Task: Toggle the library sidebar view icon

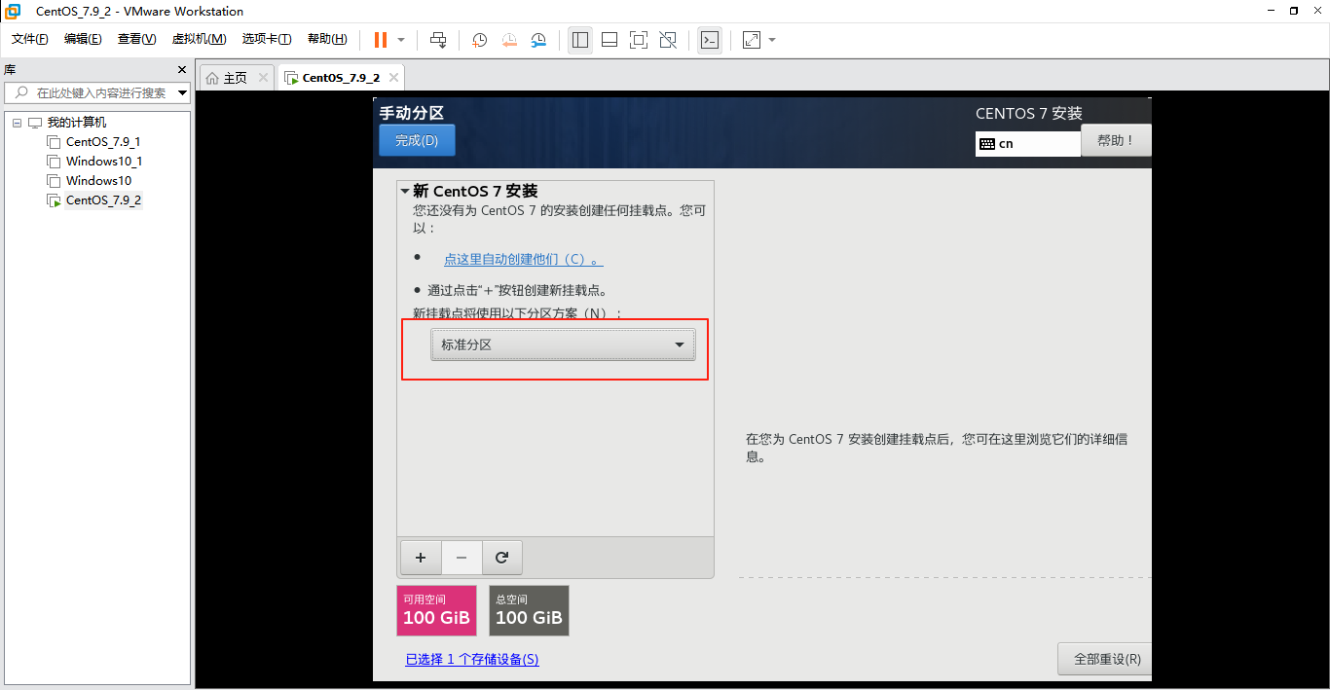Action: [580, 40]
